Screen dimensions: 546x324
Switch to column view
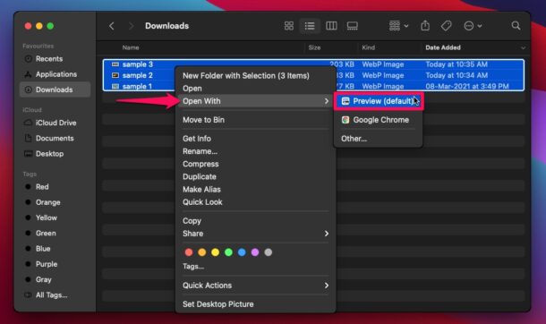tap(331, 26)
